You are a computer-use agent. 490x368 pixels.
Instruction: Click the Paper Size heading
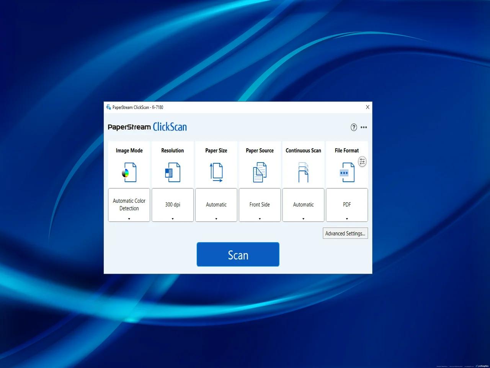(216, 151)
